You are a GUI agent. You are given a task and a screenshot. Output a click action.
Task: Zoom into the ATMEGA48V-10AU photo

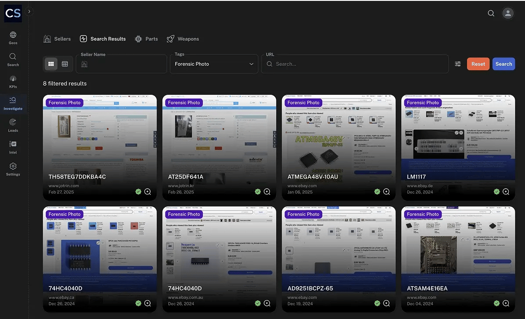(386, 192)
